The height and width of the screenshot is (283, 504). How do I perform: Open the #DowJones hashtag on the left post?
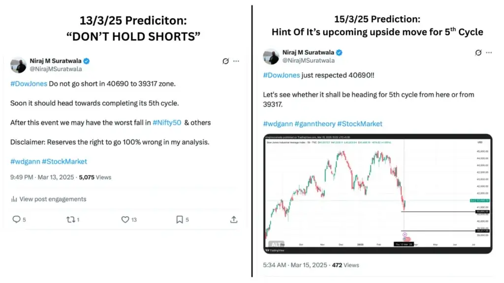coord(28,84)
